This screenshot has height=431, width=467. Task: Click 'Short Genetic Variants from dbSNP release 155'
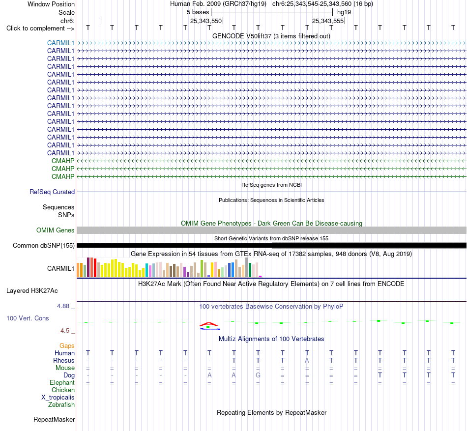tap(271, 238)
